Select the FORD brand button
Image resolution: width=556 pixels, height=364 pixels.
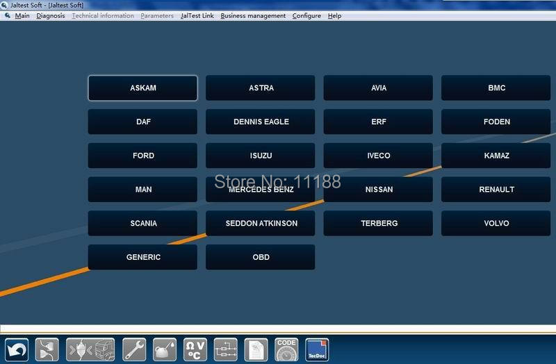pyautogui.click(x=143, y=156)
